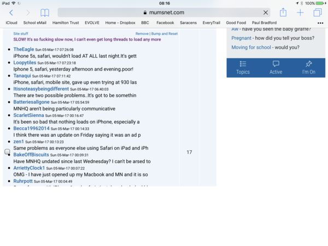This screenshot has height=246, width=328.
Task: Show all tabs overview icon
Action: click(318, 13)
